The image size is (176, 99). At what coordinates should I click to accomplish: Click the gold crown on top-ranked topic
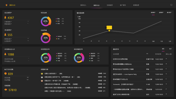click(42, 74)
